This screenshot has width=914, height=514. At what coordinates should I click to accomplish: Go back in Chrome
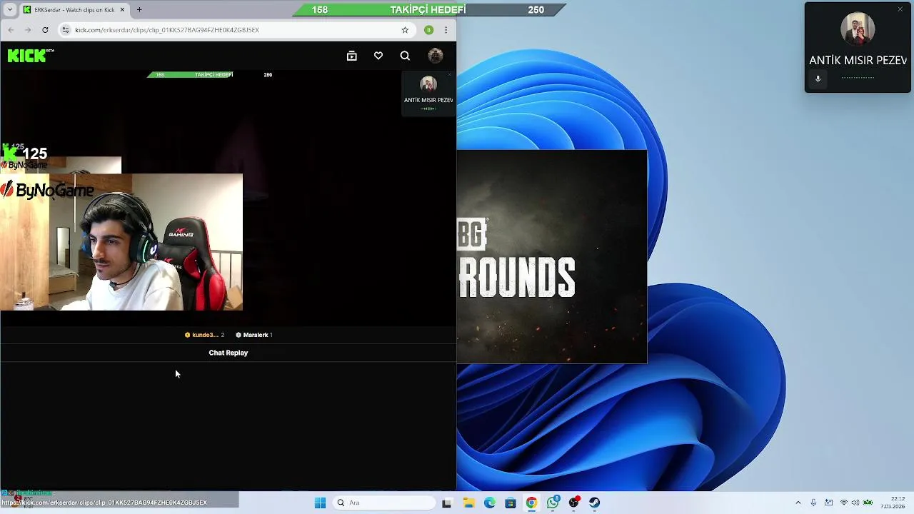(11, 30)
